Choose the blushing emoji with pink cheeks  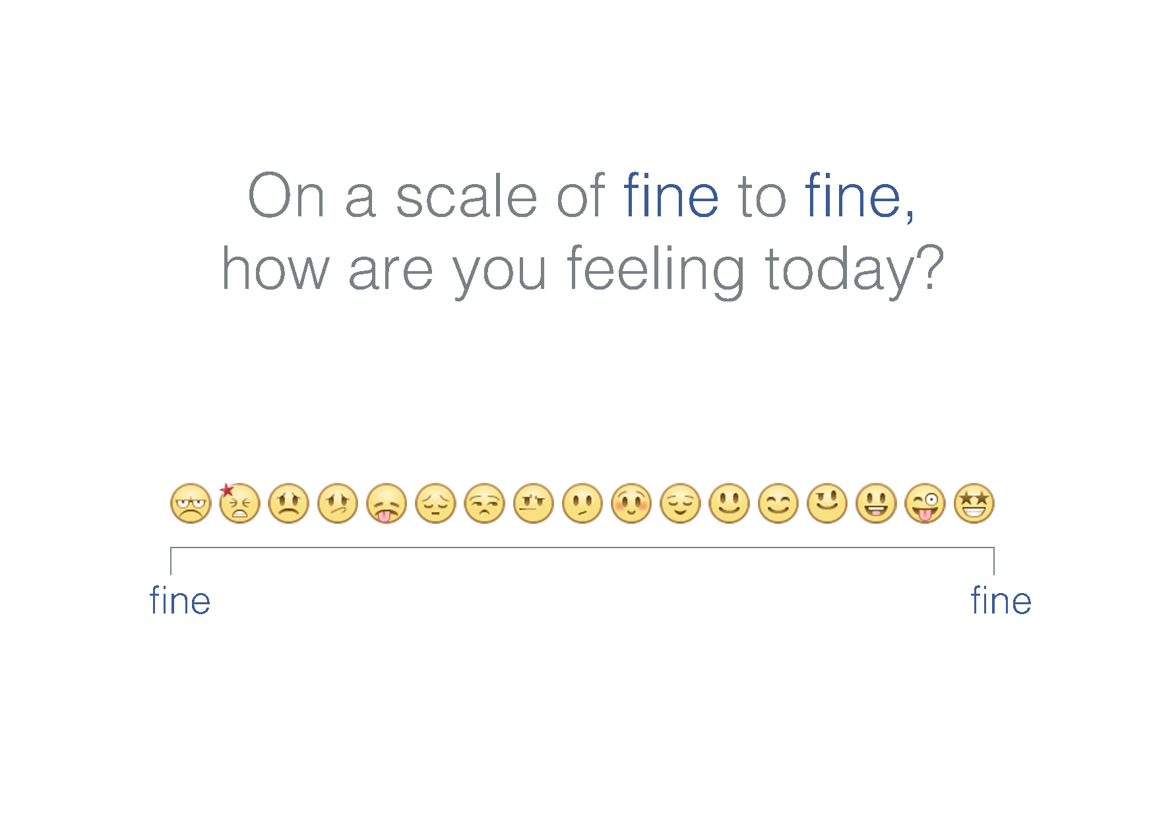point(631,504)
